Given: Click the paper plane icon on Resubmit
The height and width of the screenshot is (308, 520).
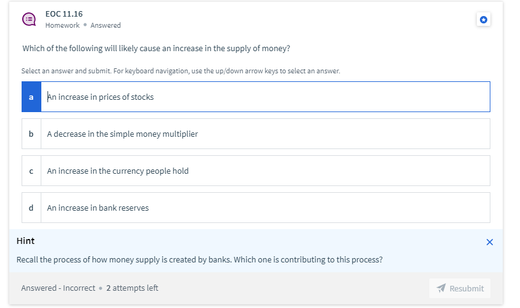Looking at the screenshot, I should (x=440, y=288).
